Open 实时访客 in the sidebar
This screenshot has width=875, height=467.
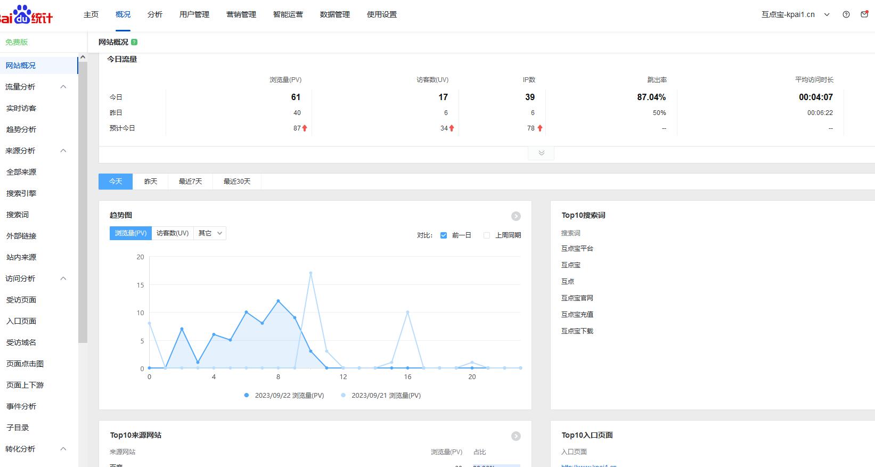pos(21,108)
